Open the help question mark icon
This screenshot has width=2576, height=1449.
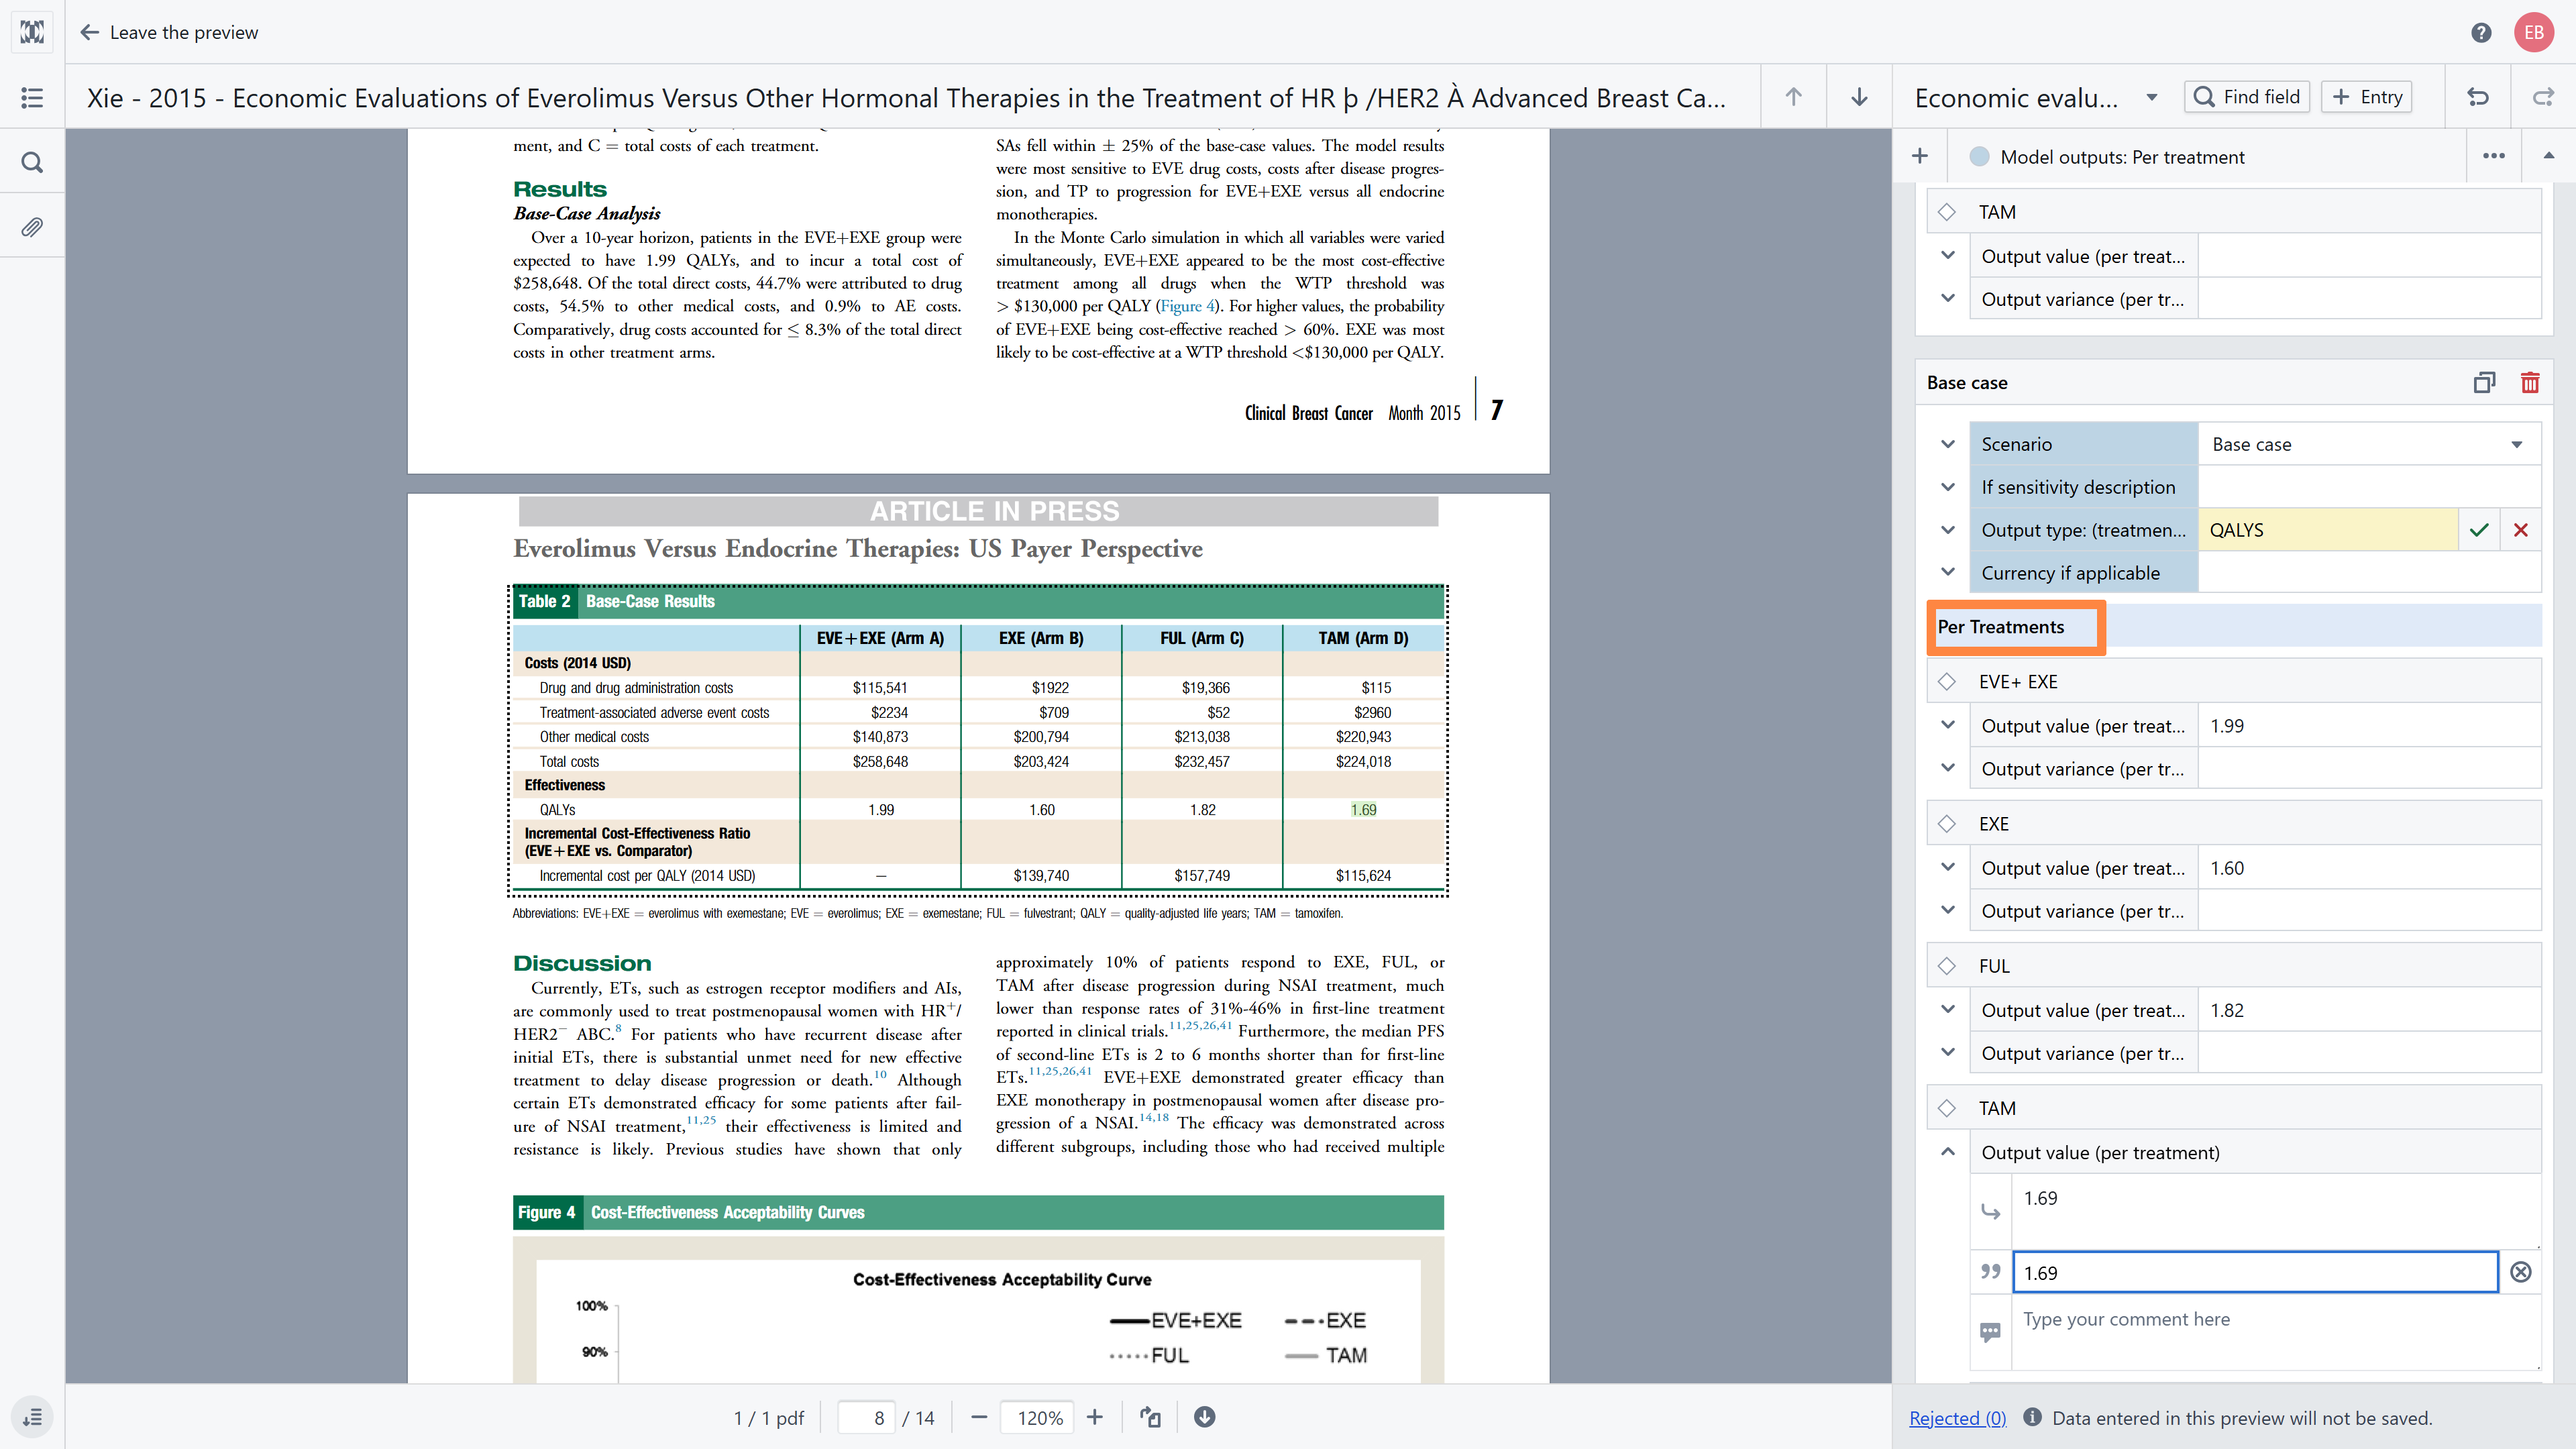(x=2481, y=33)
